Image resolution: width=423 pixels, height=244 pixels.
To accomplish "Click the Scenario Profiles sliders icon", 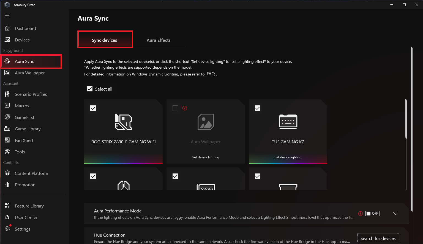I will pyautogui.click(x=7, y=94).
